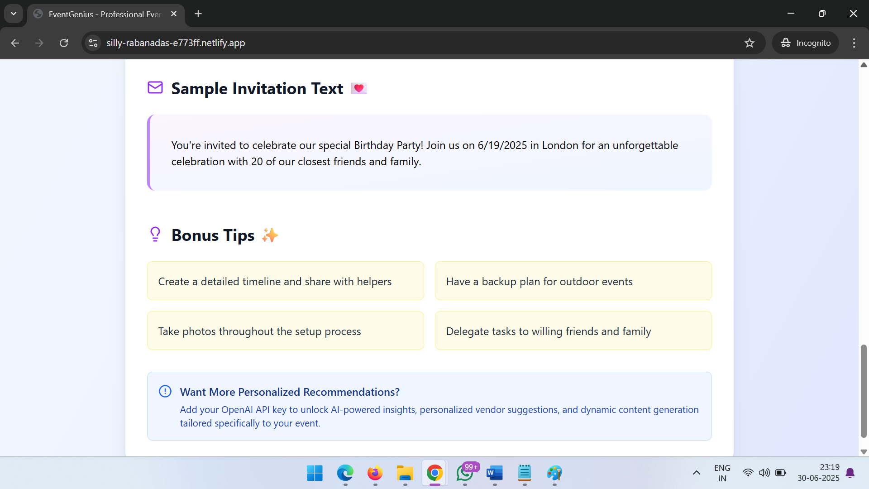The height and width of the screenshot is (489, 869).
Task: Open a new browser tab
Action: [x=198, y=14]
